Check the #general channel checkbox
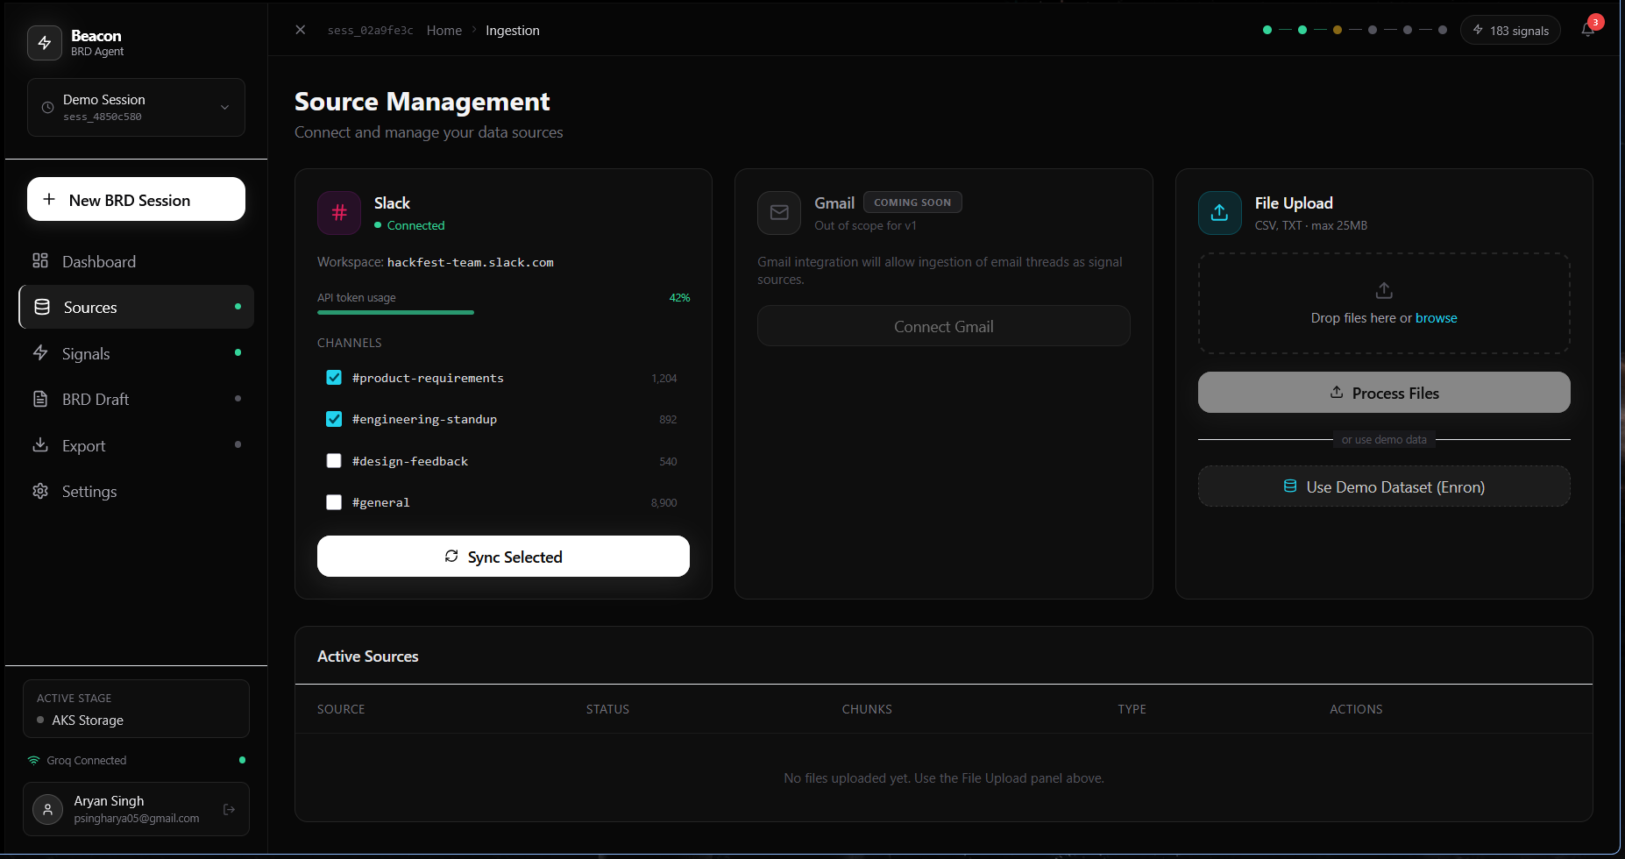Image resolution: width=1625 pixels, height=859 pixels. [334, 502]
